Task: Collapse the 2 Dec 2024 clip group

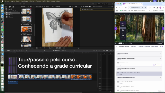Action: [22, 35]
